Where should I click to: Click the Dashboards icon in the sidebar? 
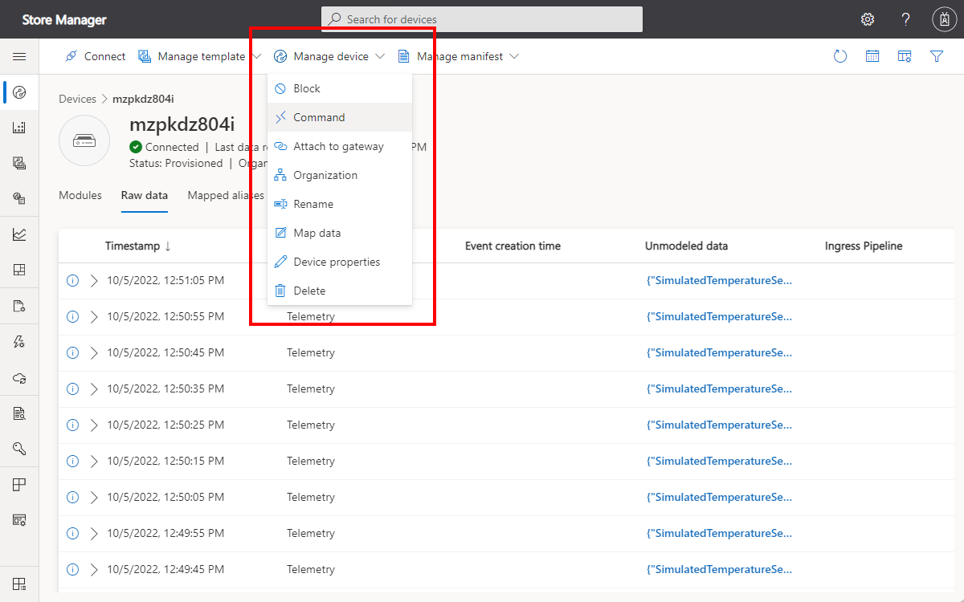coord(20,270)
